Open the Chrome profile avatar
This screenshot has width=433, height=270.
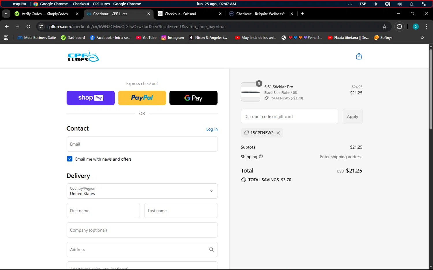[x=416, y=26]
